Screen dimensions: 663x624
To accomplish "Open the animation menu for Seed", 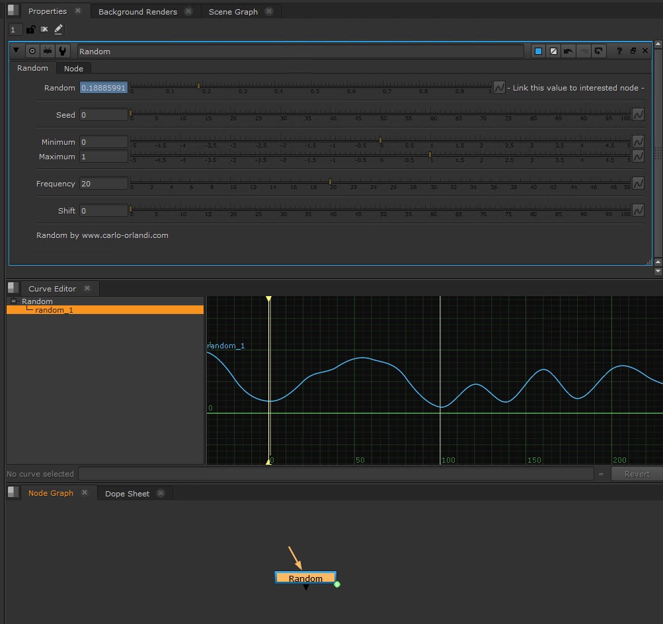I will point(638,115).
